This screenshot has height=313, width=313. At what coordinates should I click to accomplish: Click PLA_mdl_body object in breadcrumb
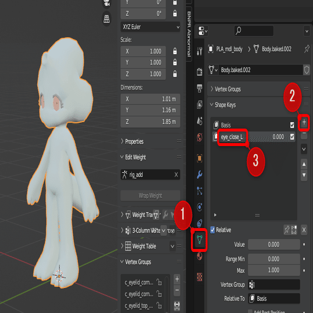[226, 49]
